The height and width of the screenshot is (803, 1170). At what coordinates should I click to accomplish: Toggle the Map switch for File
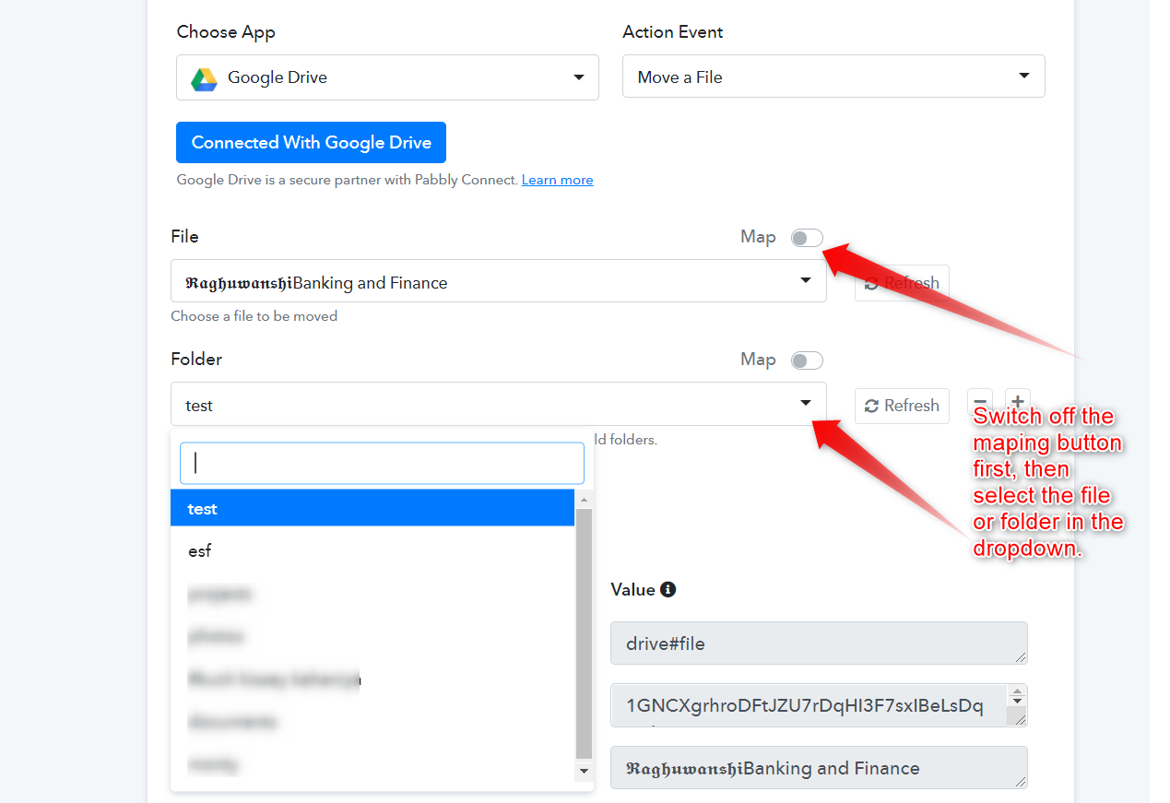tap(807, 238)
